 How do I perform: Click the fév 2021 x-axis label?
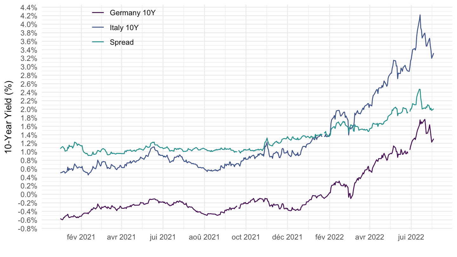point(81,237)
